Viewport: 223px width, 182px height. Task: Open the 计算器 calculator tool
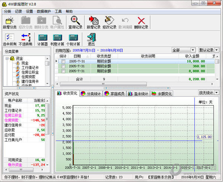[43, 39]
